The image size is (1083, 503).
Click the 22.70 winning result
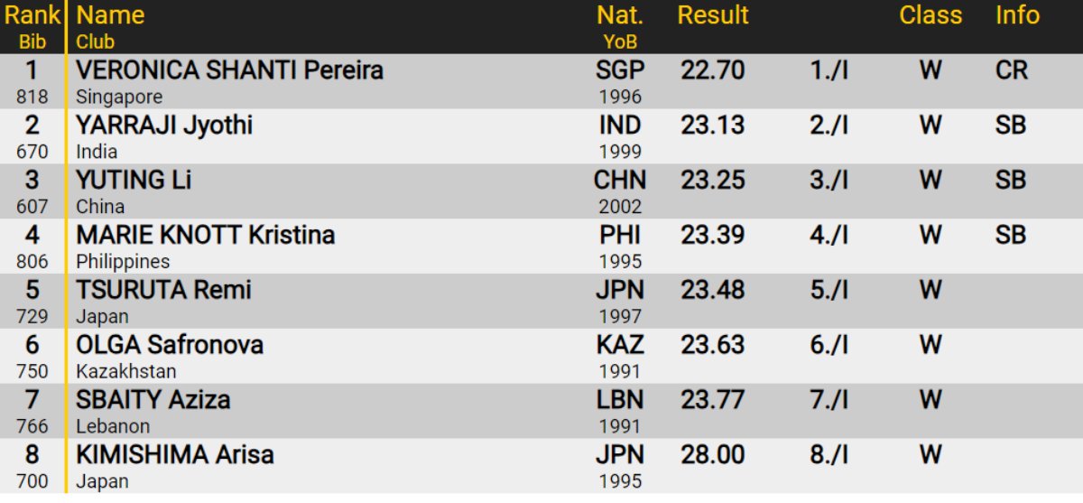[x=712, y=70]
